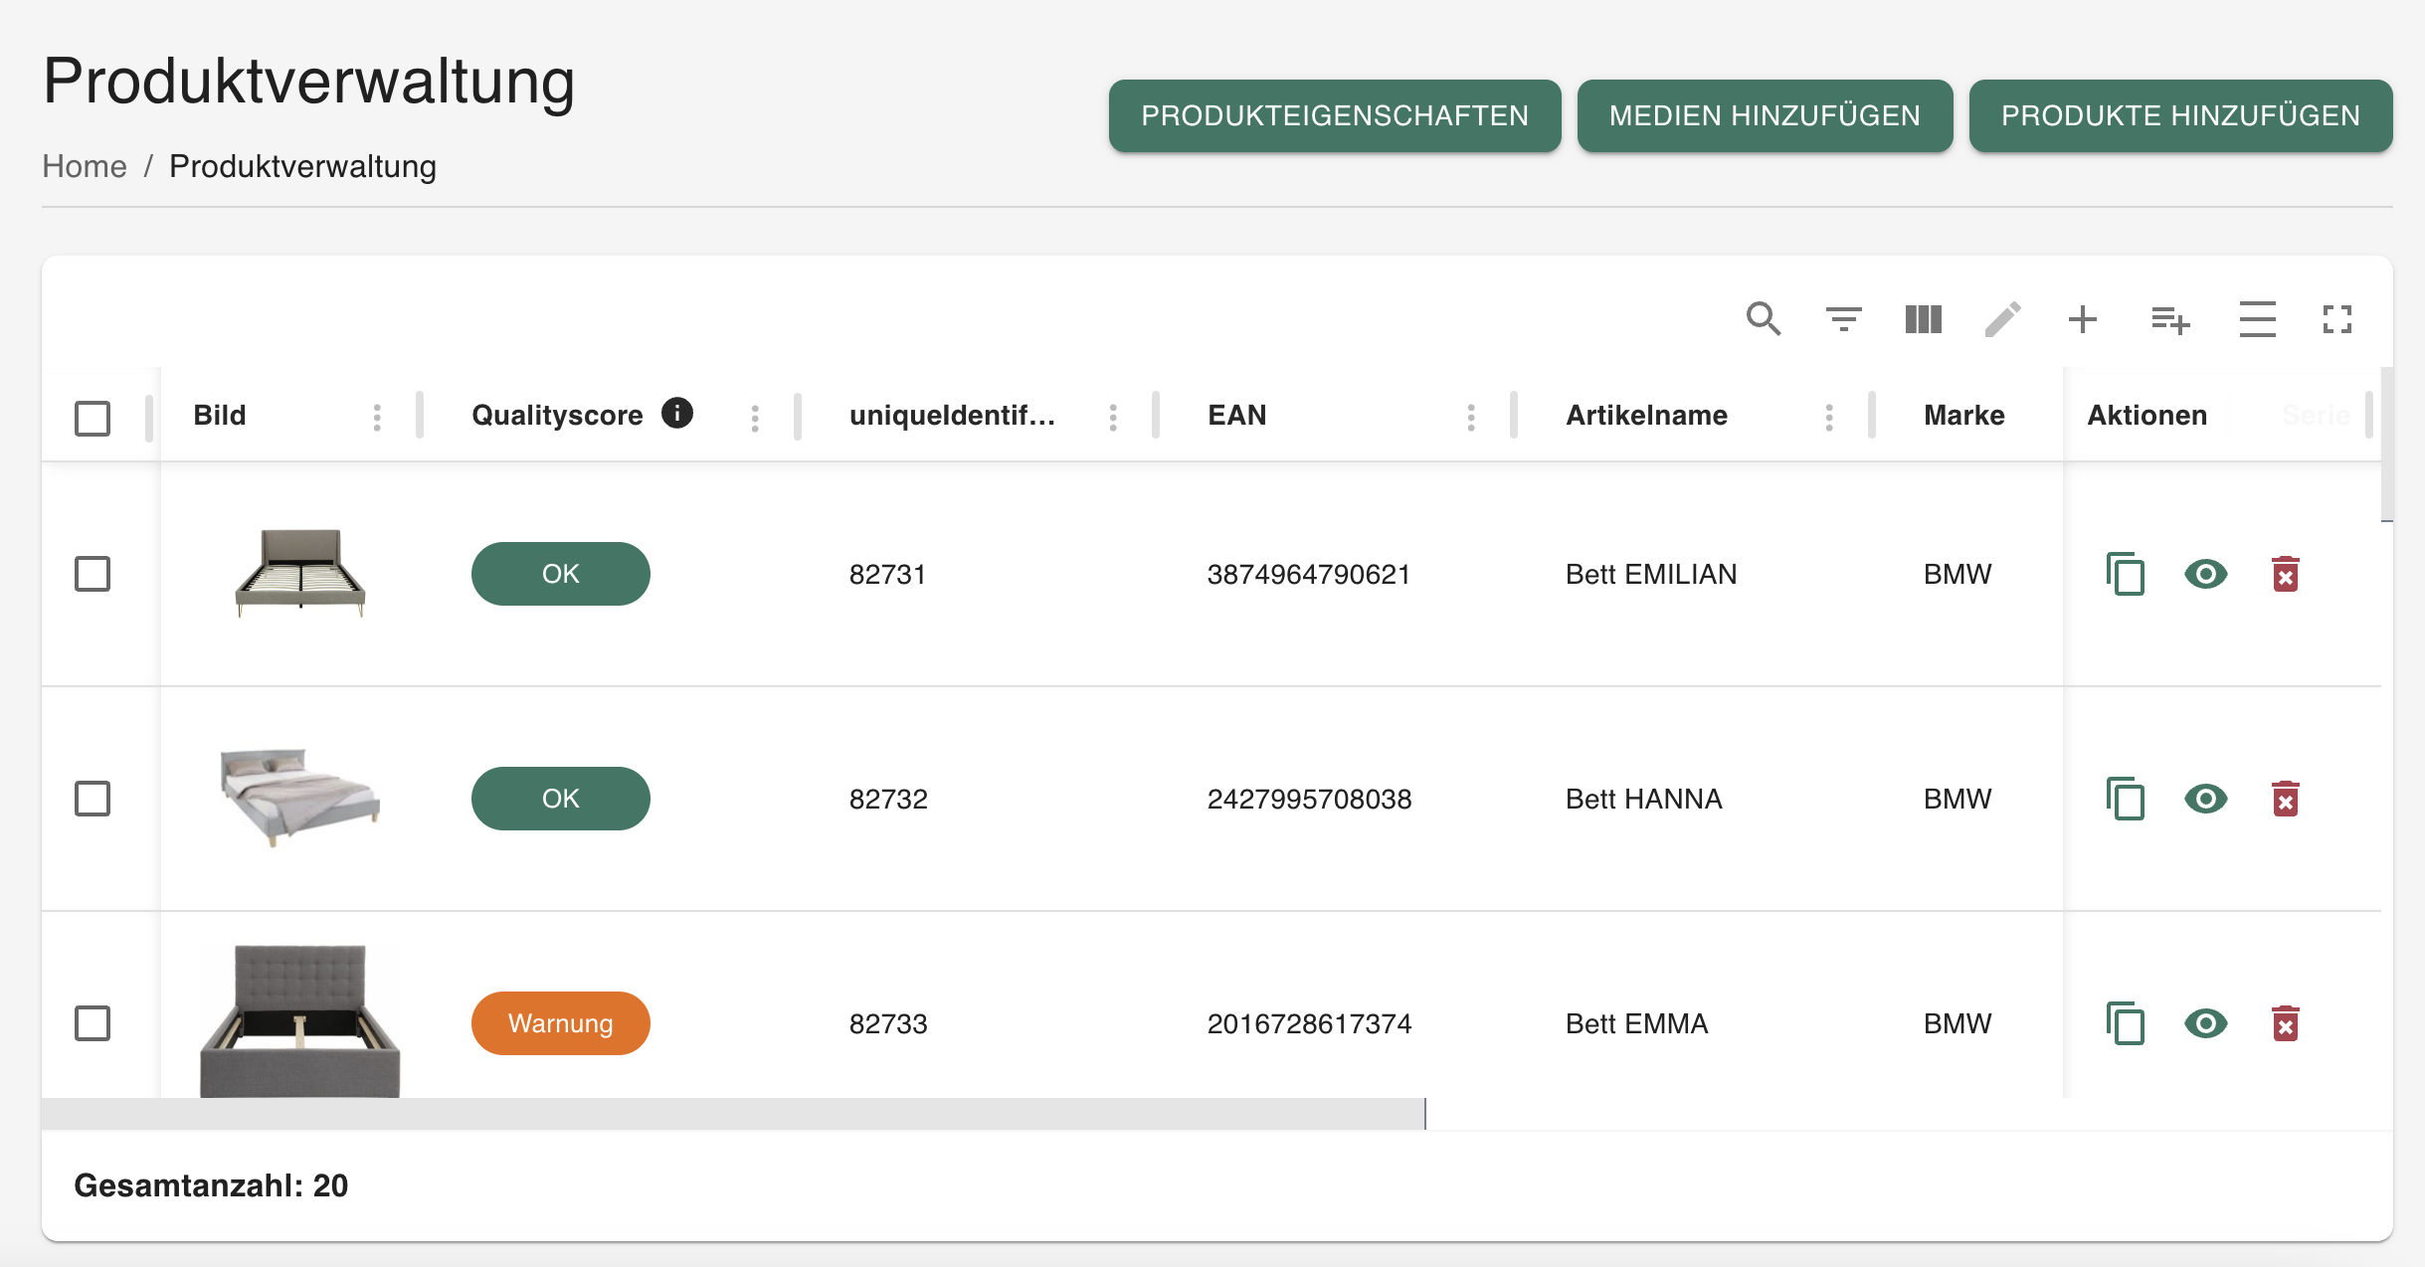Select the Bett EMILIAN row checkbox
2425x1267 pixels.
(93, 574)
